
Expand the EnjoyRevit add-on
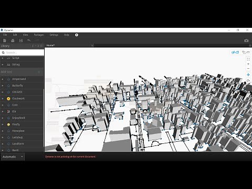[3, 118]
